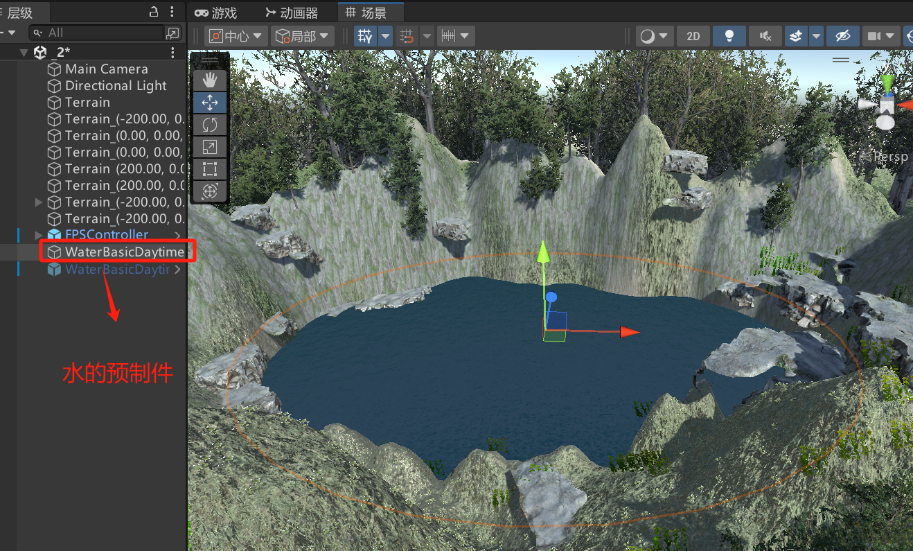Switch to the 动画器 tab
This screenshot has width=913, height=551.
click(x=292, y=12)
